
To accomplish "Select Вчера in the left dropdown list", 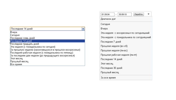I will pos(48,32).
